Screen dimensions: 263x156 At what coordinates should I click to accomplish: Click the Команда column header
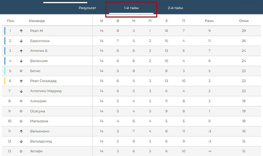[37, 21]
